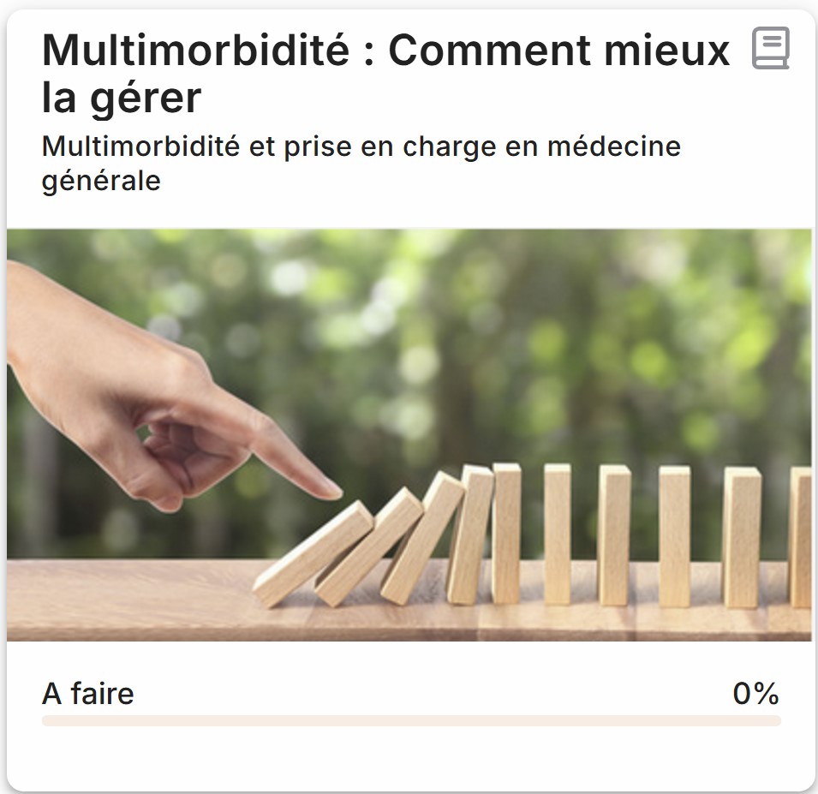Click "la gérer" on the title's second line
The image size is (818, 794).
[x=121, y=98]
